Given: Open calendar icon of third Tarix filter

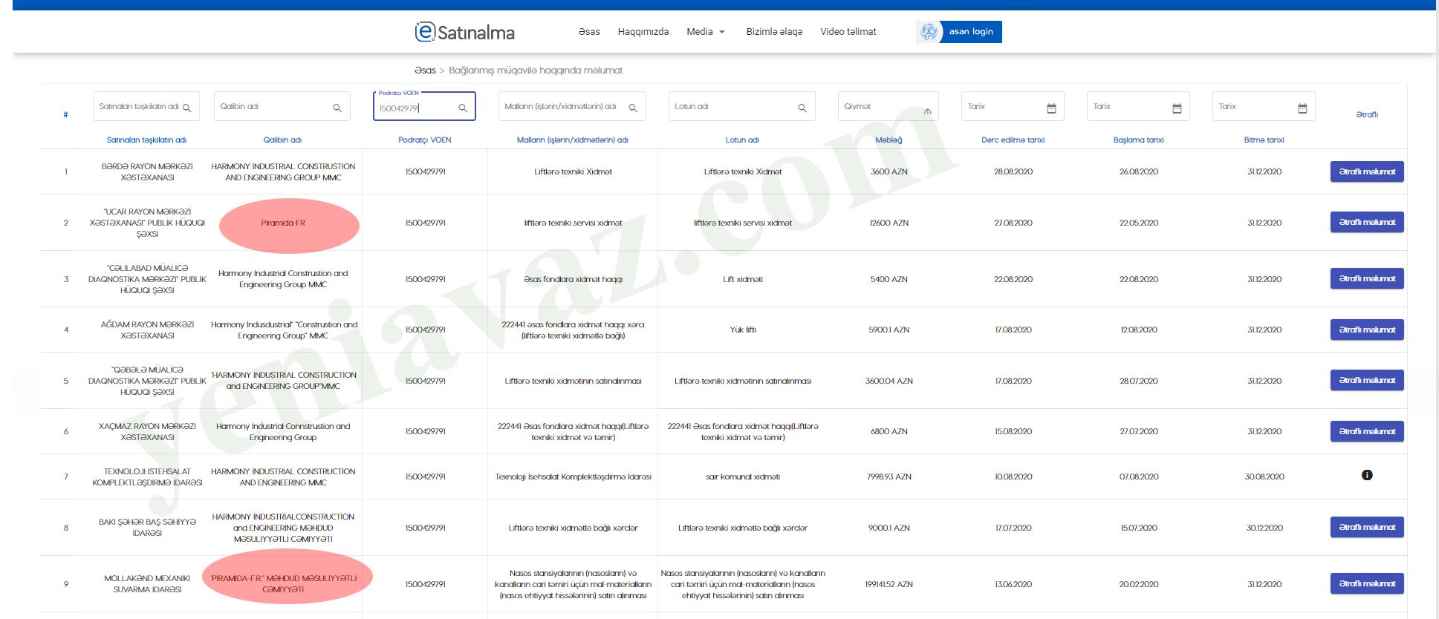Looking at the screenshot, I should (x=1302, y=108).
